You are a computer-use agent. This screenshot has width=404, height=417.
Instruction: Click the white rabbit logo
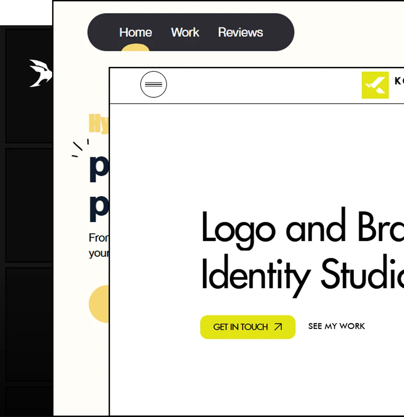pos(40,73)
